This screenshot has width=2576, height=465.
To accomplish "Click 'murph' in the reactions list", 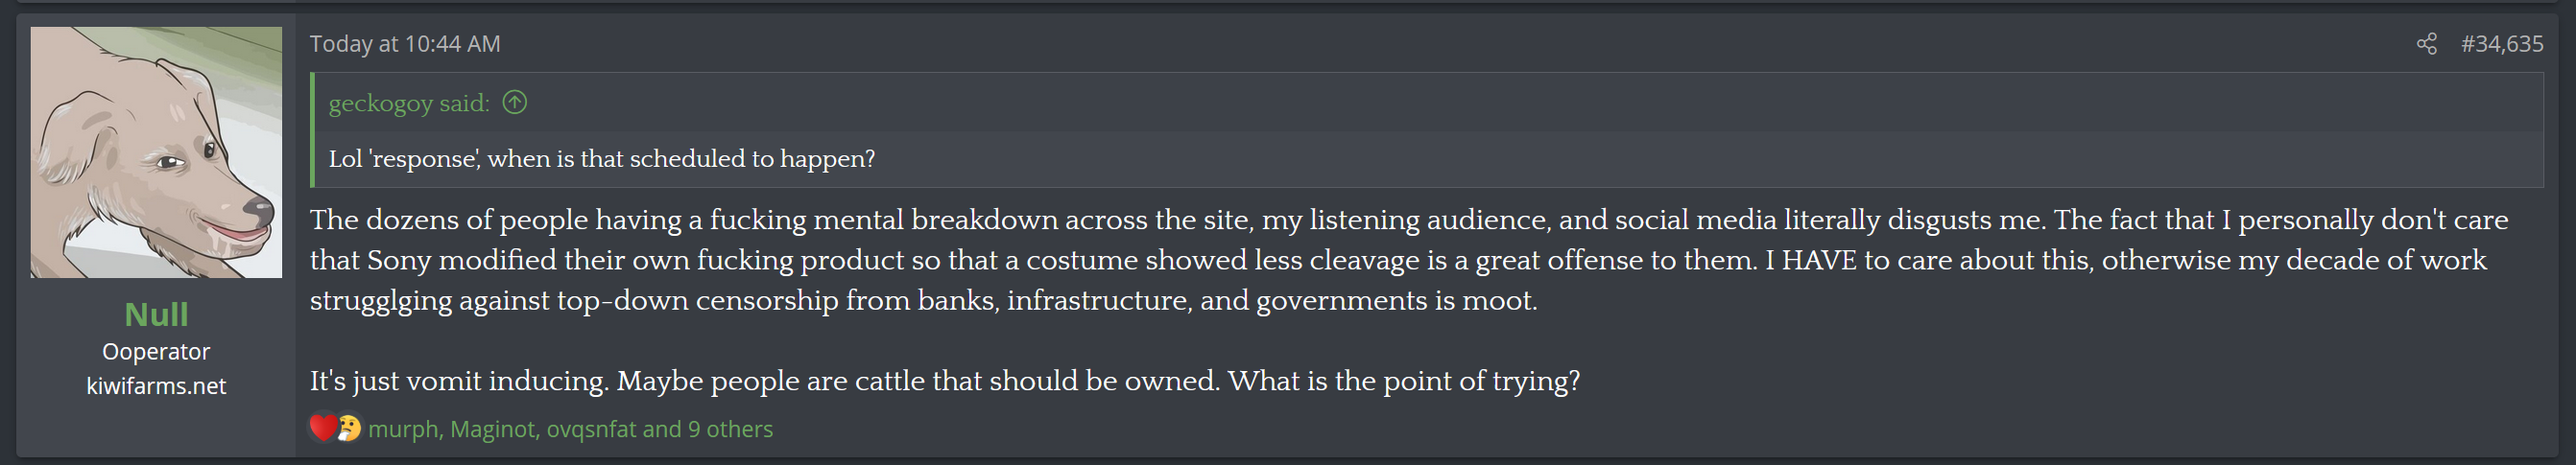I will 403,429.
